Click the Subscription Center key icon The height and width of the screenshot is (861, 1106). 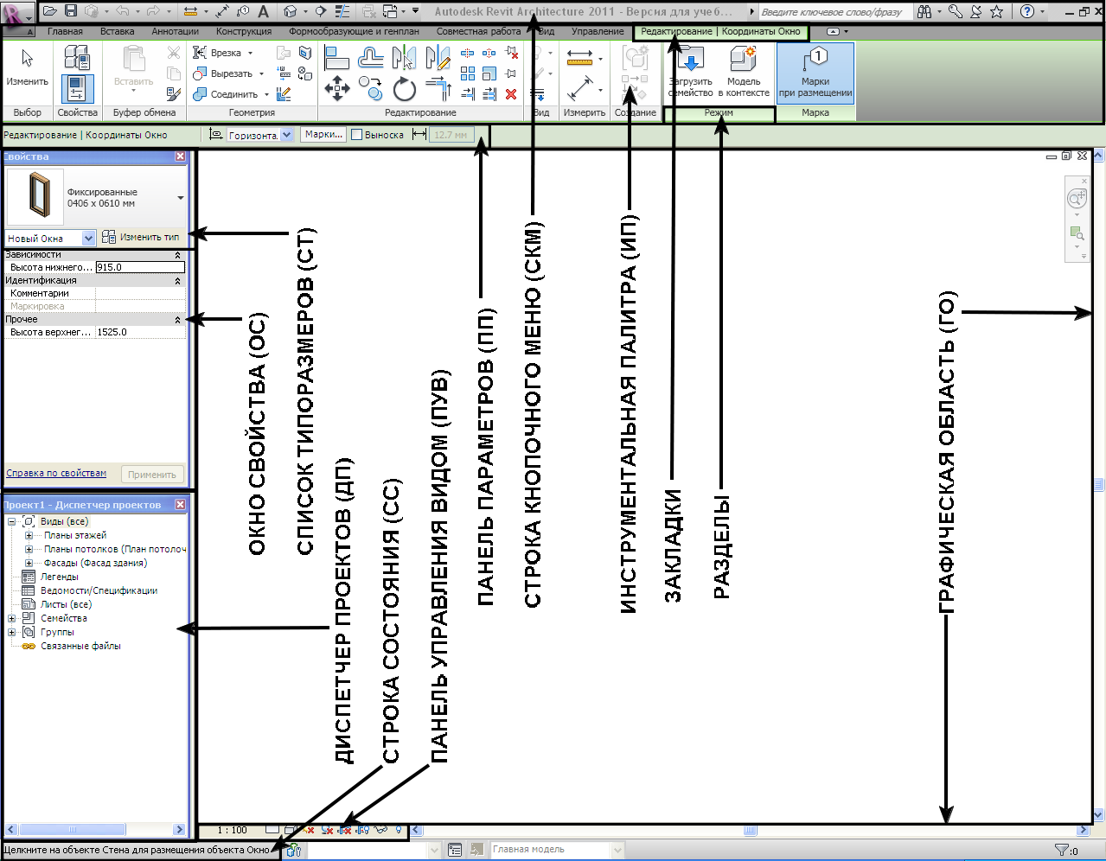pos(956,11)
